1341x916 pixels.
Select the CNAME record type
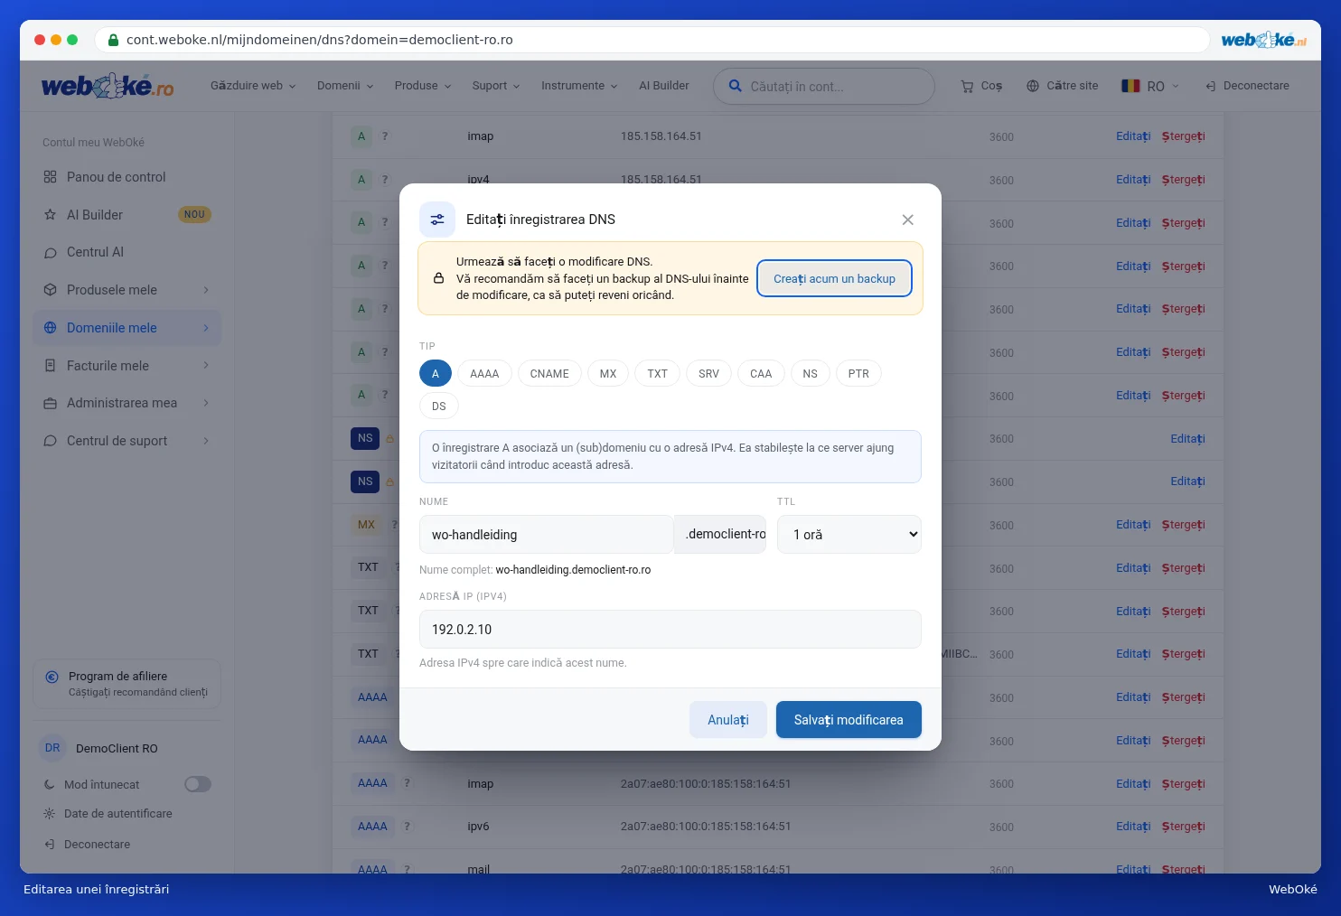click(549, 373)
